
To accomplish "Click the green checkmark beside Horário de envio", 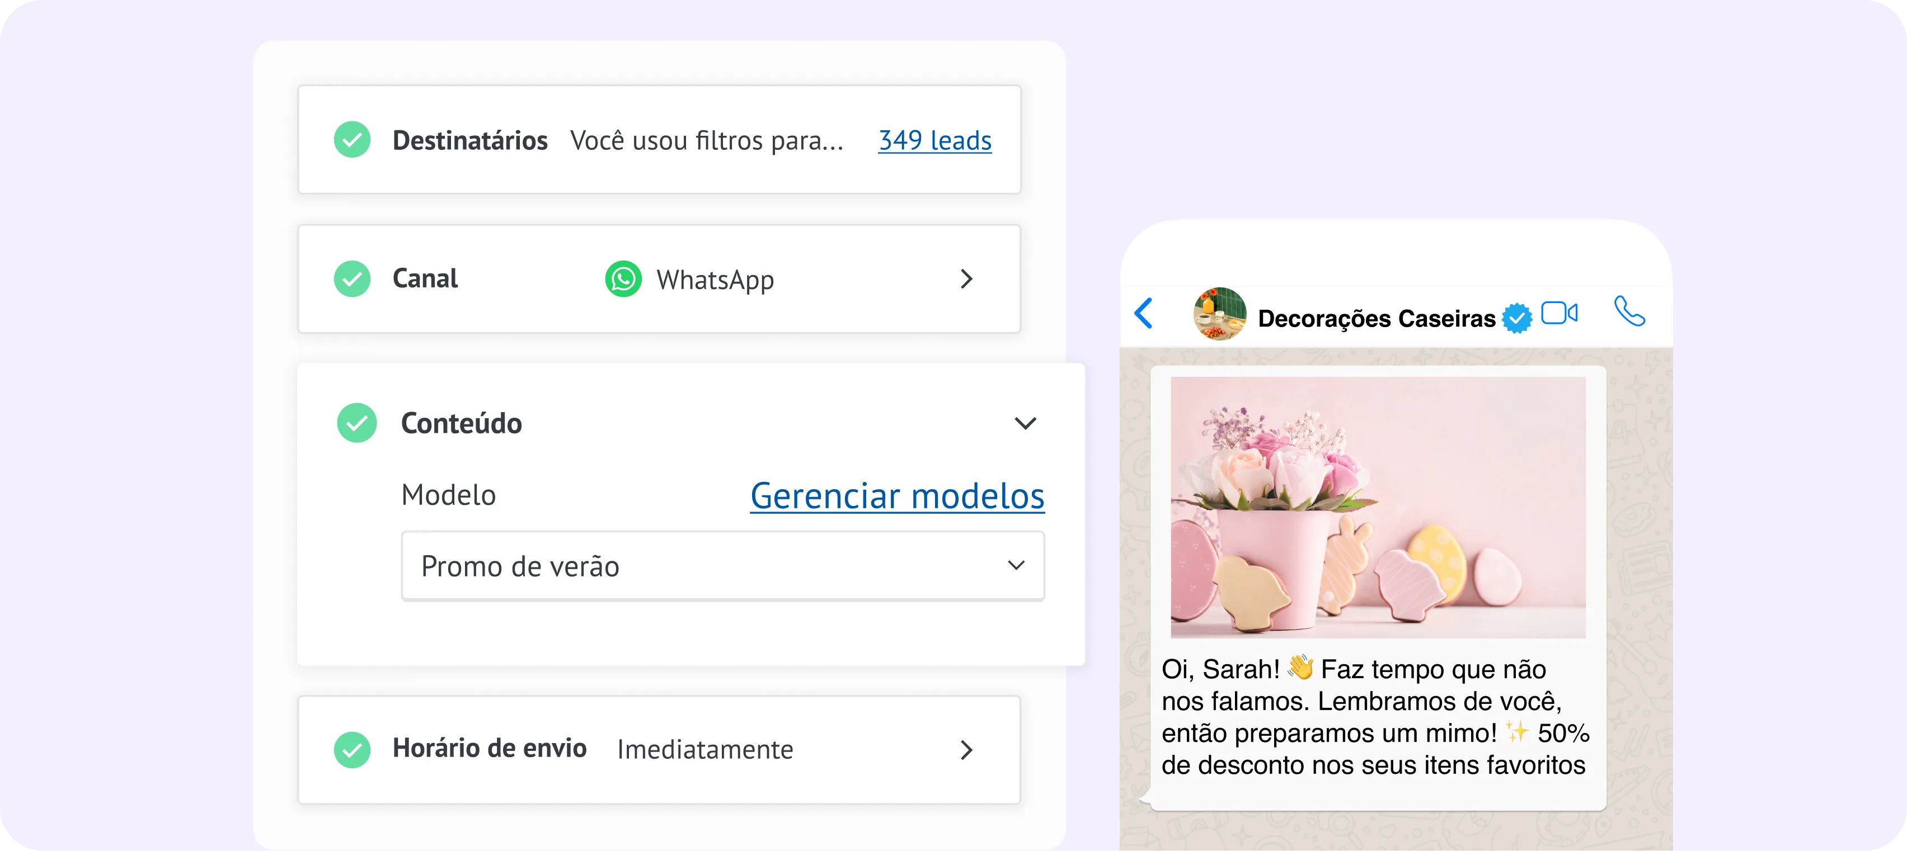I will tap(353, 750).
